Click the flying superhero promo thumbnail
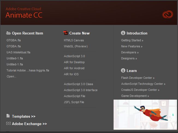The height and width of the screenshot is (133, 178). pos(145,115)
